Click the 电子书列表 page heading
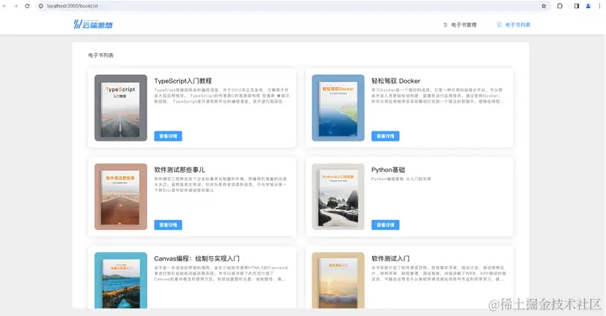 [101, 56]
